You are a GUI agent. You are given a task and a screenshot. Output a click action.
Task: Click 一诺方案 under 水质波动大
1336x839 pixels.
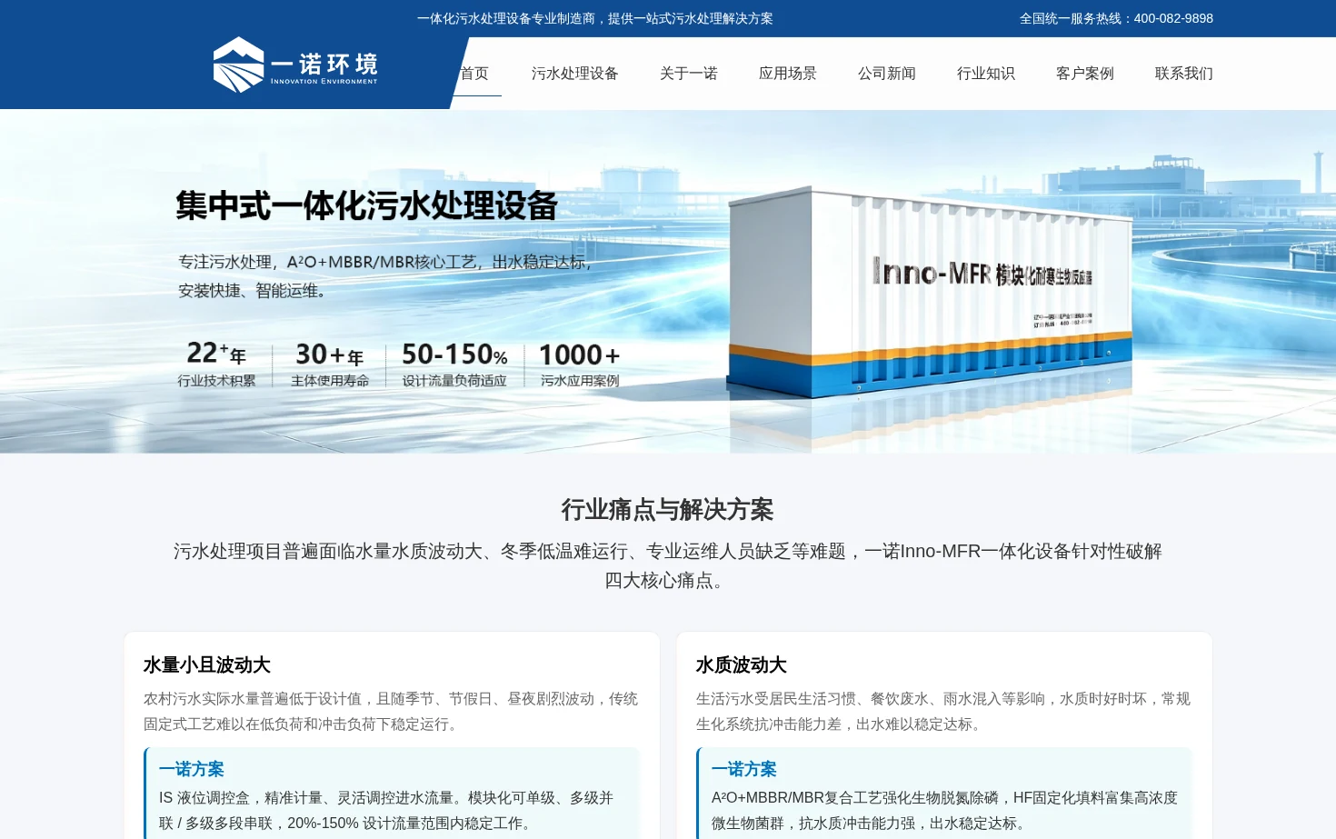click(x=744, y=769)
